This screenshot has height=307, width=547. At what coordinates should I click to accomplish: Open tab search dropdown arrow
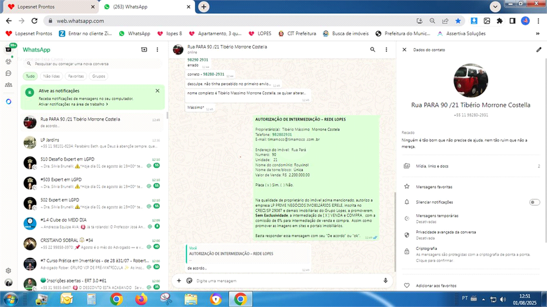(x=495, y=6)
